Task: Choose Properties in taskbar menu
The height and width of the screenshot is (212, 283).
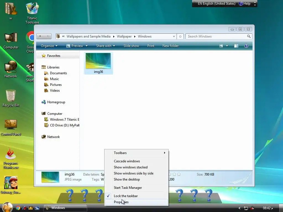Action: [x=137, y=202]
